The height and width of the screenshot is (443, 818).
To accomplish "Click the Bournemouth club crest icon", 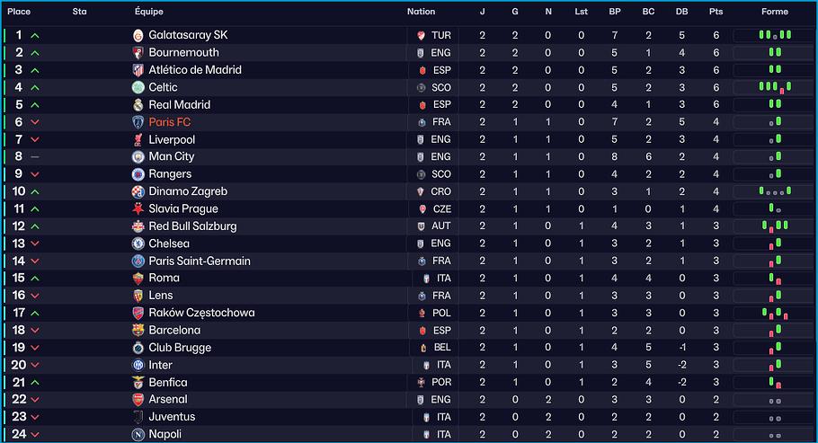I will [138, 52].
